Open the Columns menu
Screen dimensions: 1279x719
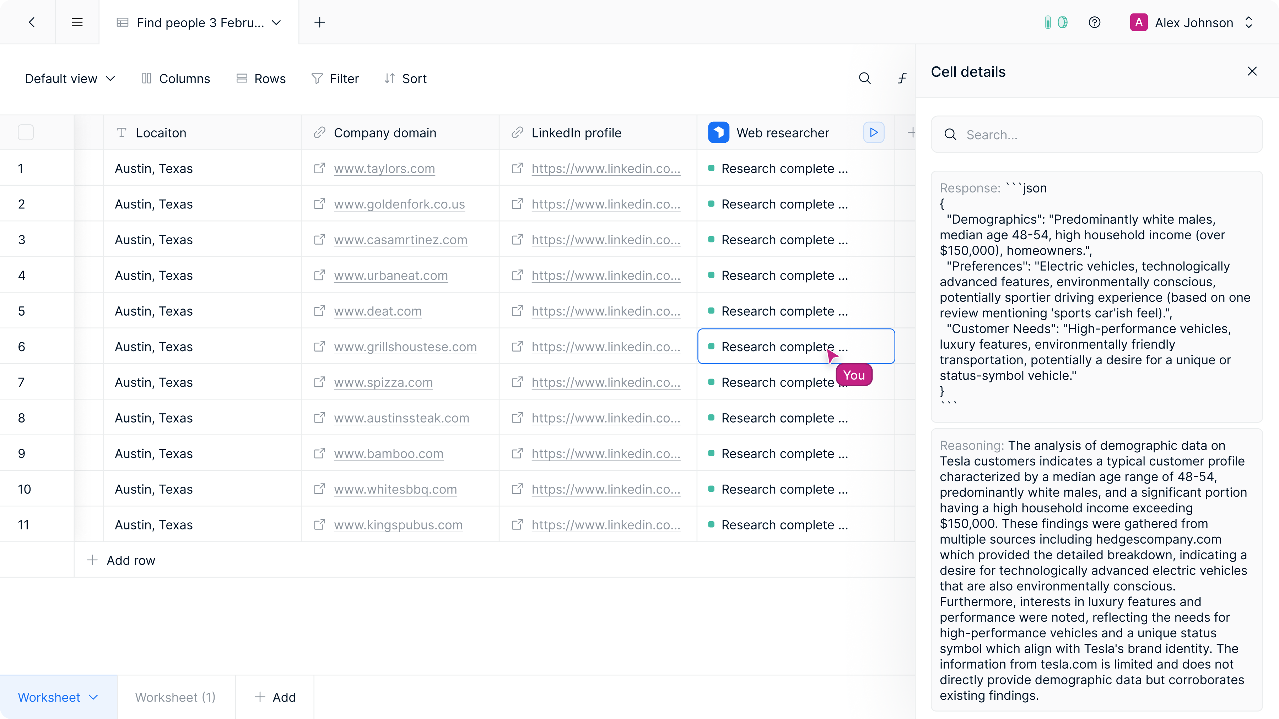point(176,78)
